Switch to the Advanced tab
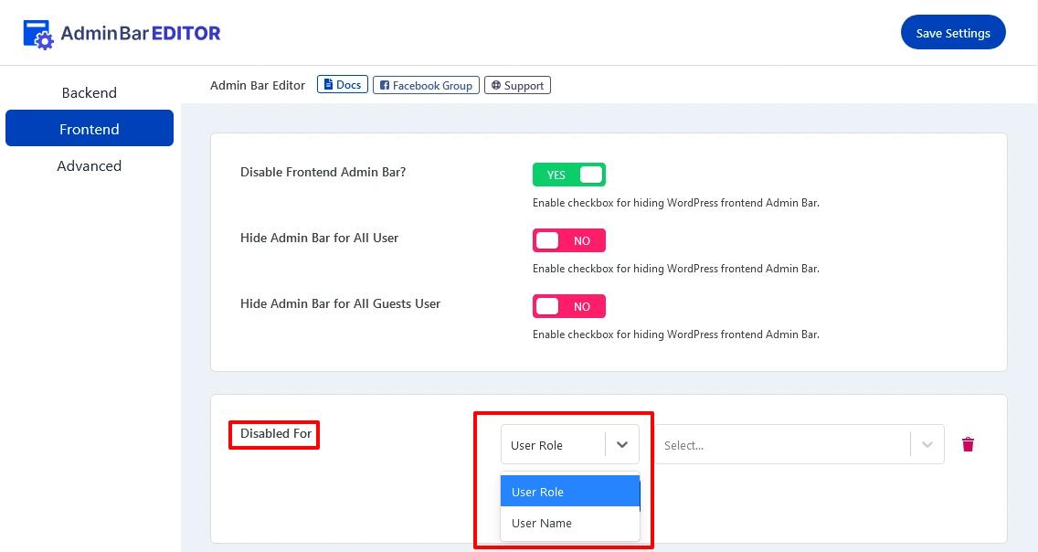Viewport: 1038px width, 552px height. point(89,165)
